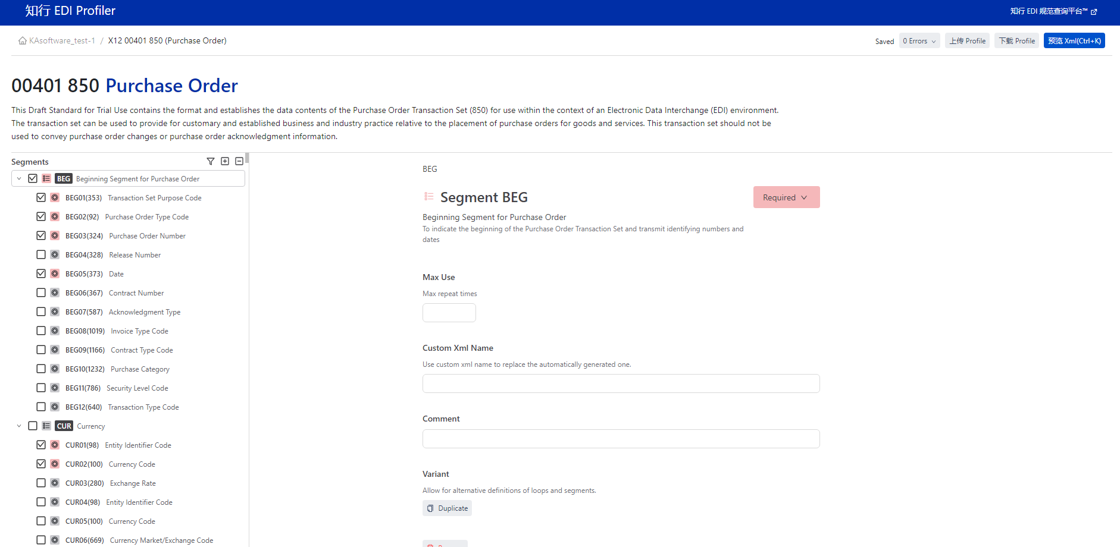Click the red element icon for BEG02(92)
This screenshot has width=1120, height=547.
point(55,216)
